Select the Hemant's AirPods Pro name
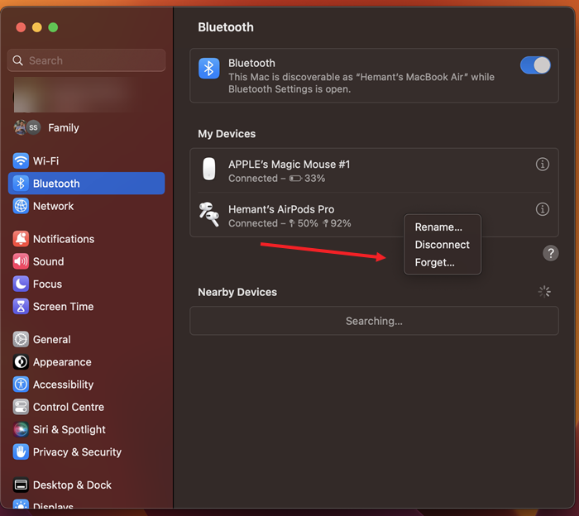Viewport: 579px width, 516px height. (281, 209)
